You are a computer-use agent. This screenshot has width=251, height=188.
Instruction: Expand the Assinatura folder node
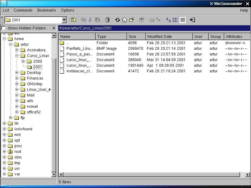coord(17,50)
